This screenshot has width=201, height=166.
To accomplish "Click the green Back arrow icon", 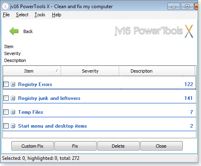I will [x=14, y=31].
